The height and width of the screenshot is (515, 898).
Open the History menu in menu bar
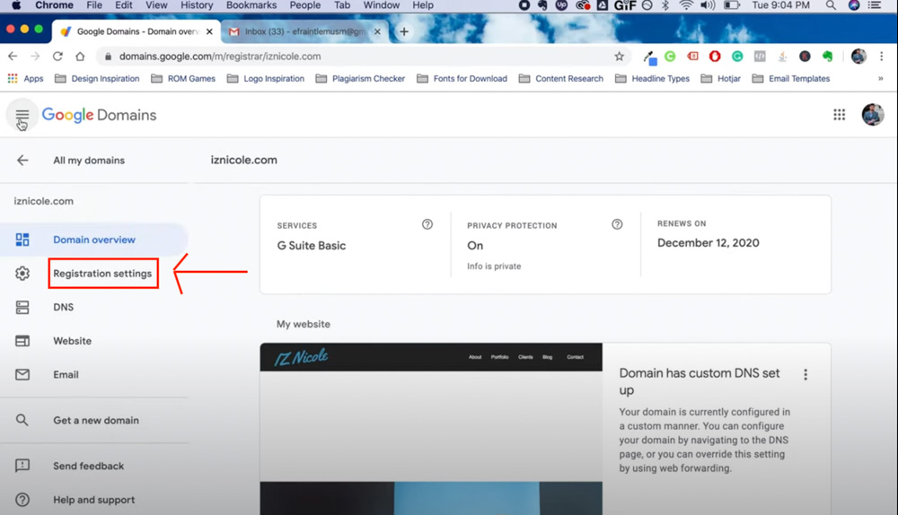tap(197, 5)
